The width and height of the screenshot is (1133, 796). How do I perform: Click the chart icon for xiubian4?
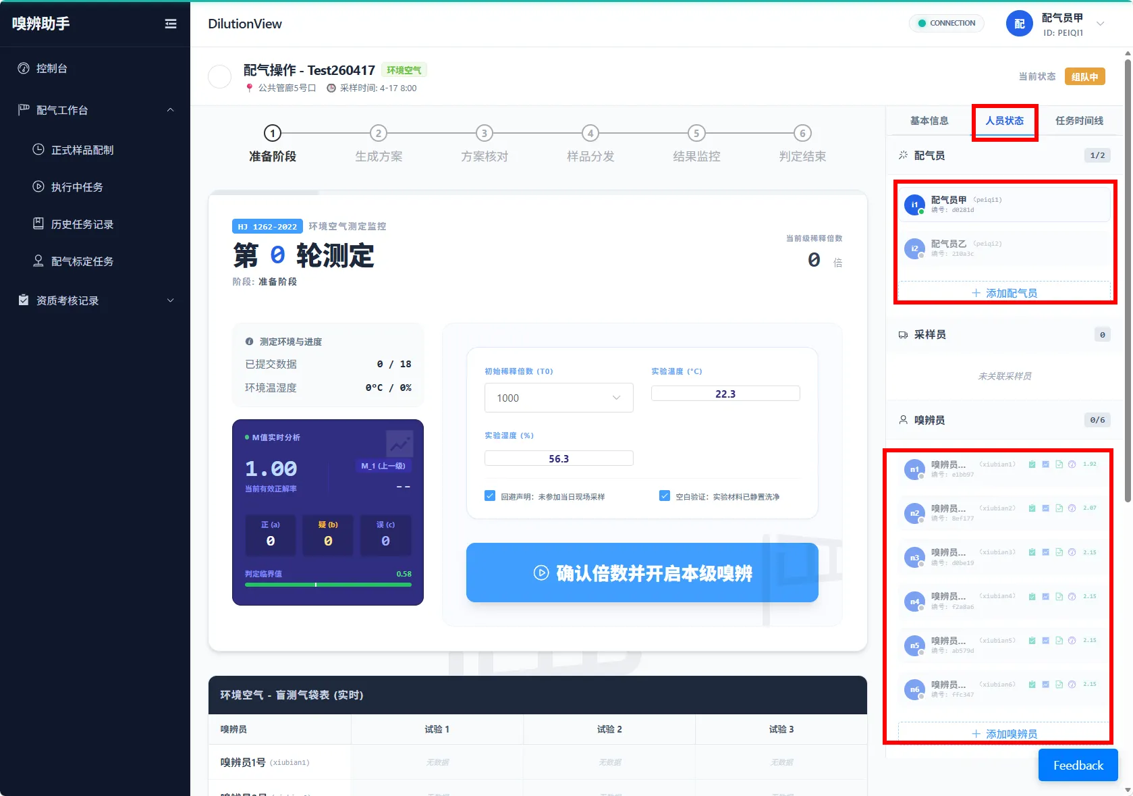1045,596
